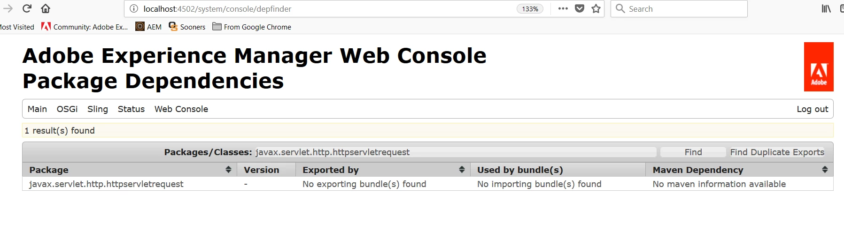Open the OSGi menu

click(67, 109)
